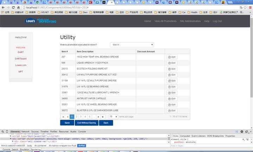Open the items per page dropdown
The height and width of the screenshot is (152, 253).
pyautogui.click(x=113, y=117)
